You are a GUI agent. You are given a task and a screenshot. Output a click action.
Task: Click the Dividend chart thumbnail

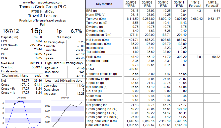[x=21, y=112]
